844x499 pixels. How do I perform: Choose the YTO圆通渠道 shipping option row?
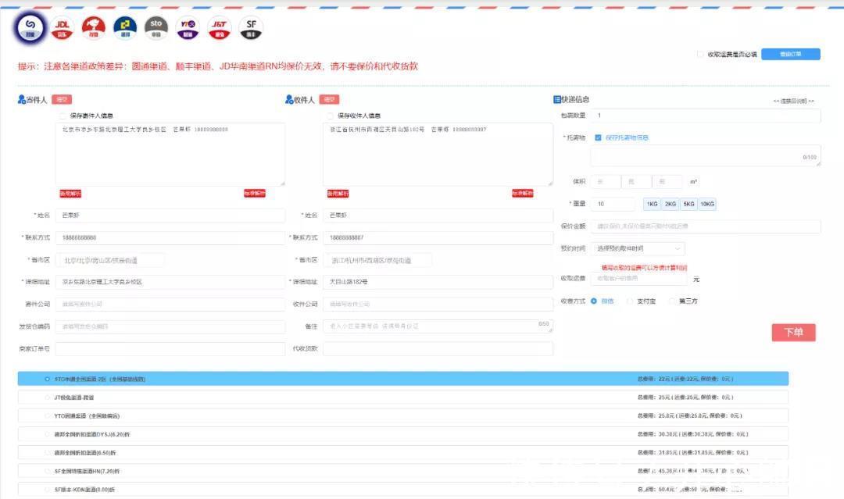click(402, 416)
